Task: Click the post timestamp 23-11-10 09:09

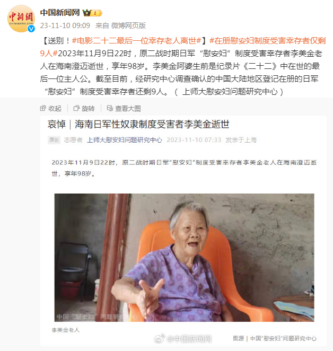Action: click(65, 25)
